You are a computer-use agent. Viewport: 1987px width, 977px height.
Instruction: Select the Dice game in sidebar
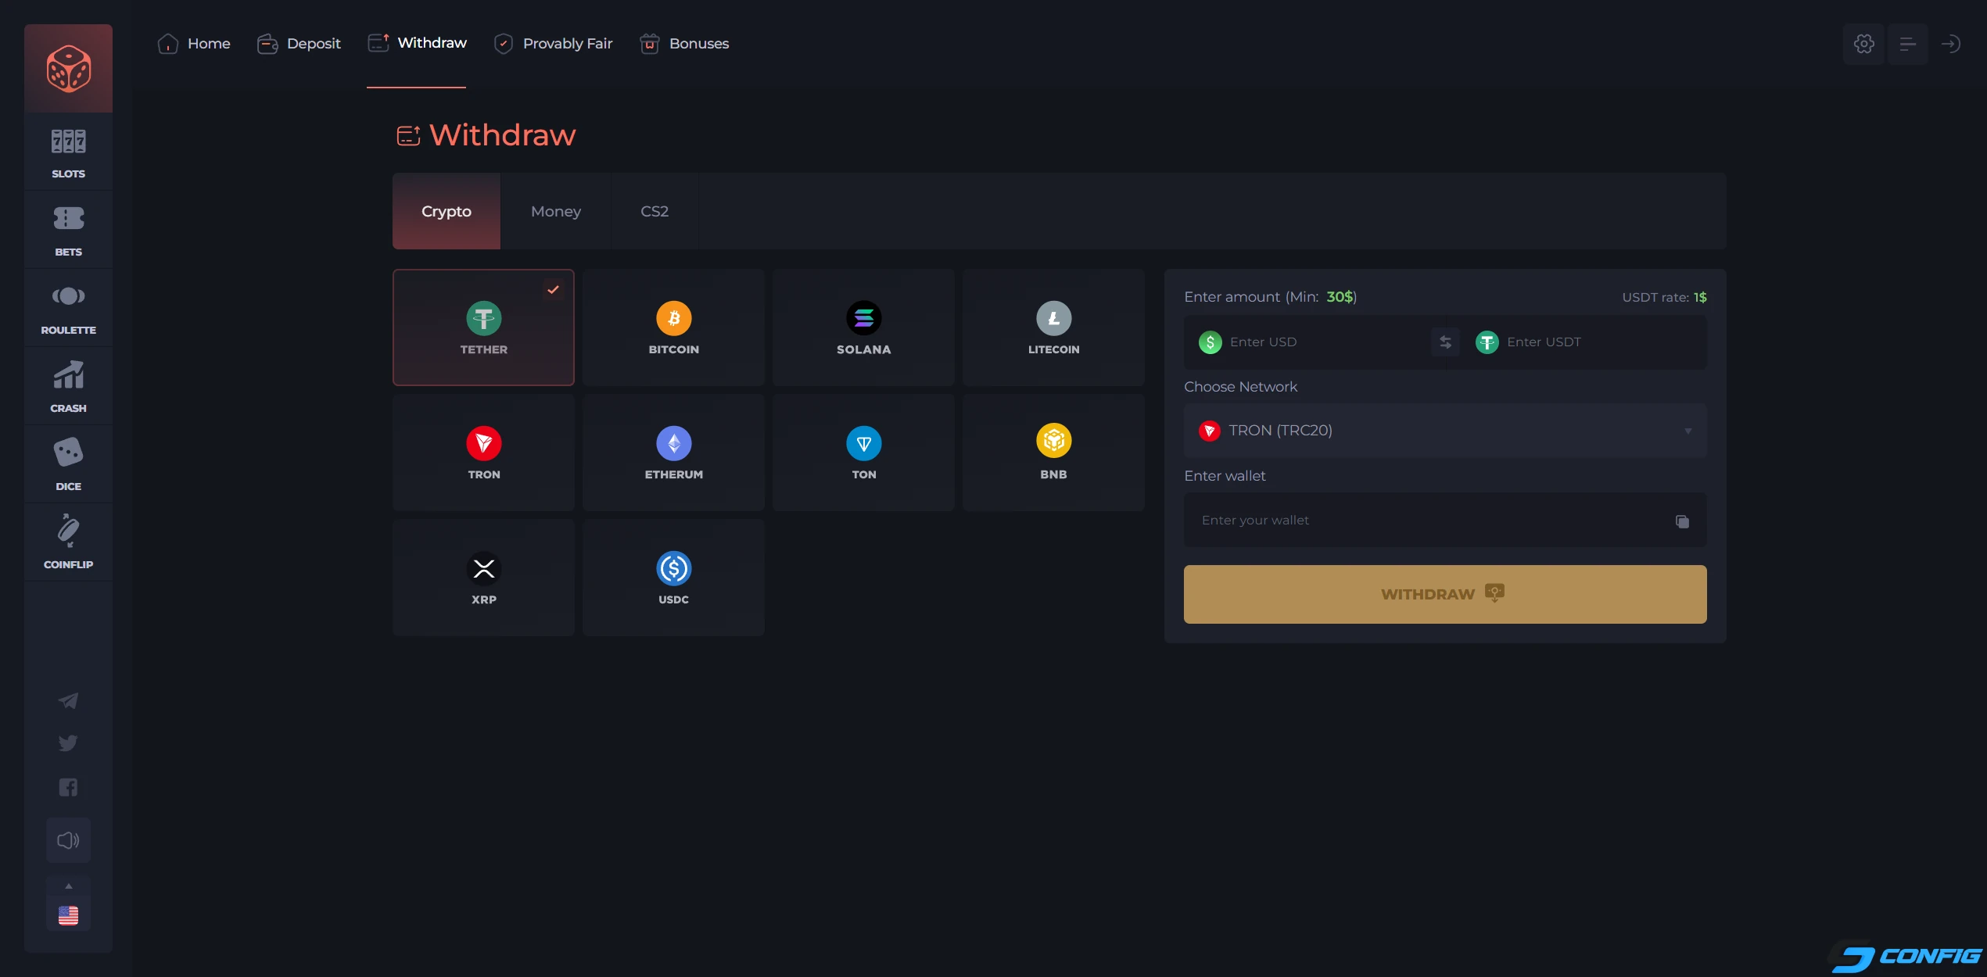[68, 463]
